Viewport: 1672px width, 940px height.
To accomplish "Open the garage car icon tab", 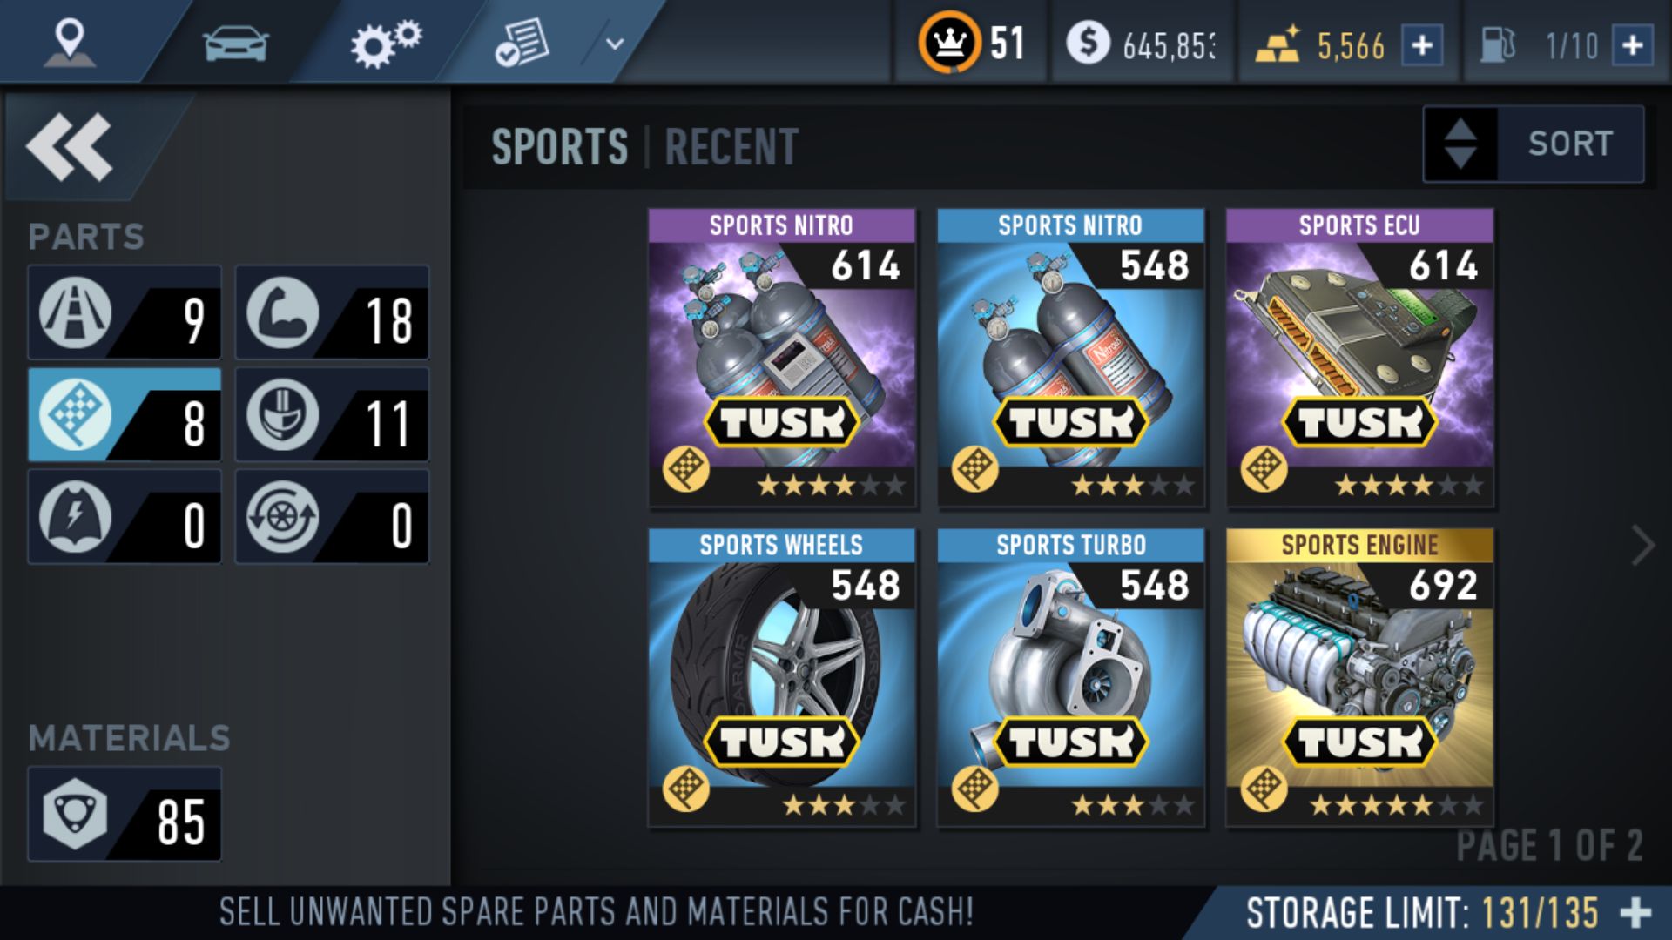I will (235, 42).
